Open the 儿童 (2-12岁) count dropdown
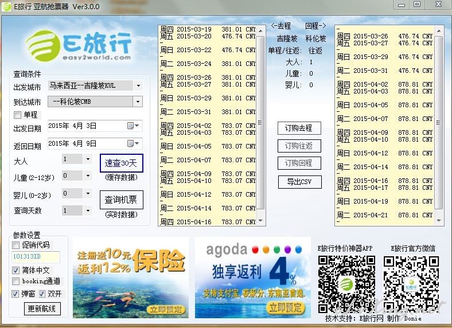The height and width of the screenshot is (328, 452). pyautogui.click(x=88, y=175)
